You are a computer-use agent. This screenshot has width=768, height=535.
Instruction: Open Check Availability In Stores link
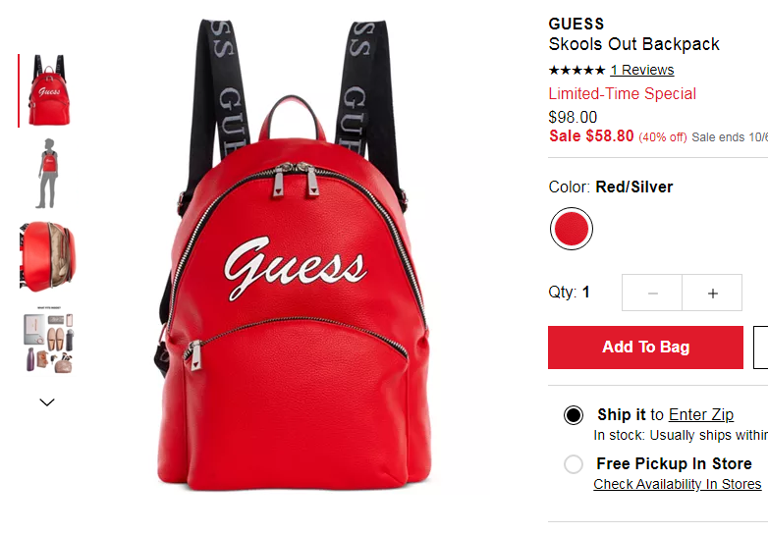(678, 484)
